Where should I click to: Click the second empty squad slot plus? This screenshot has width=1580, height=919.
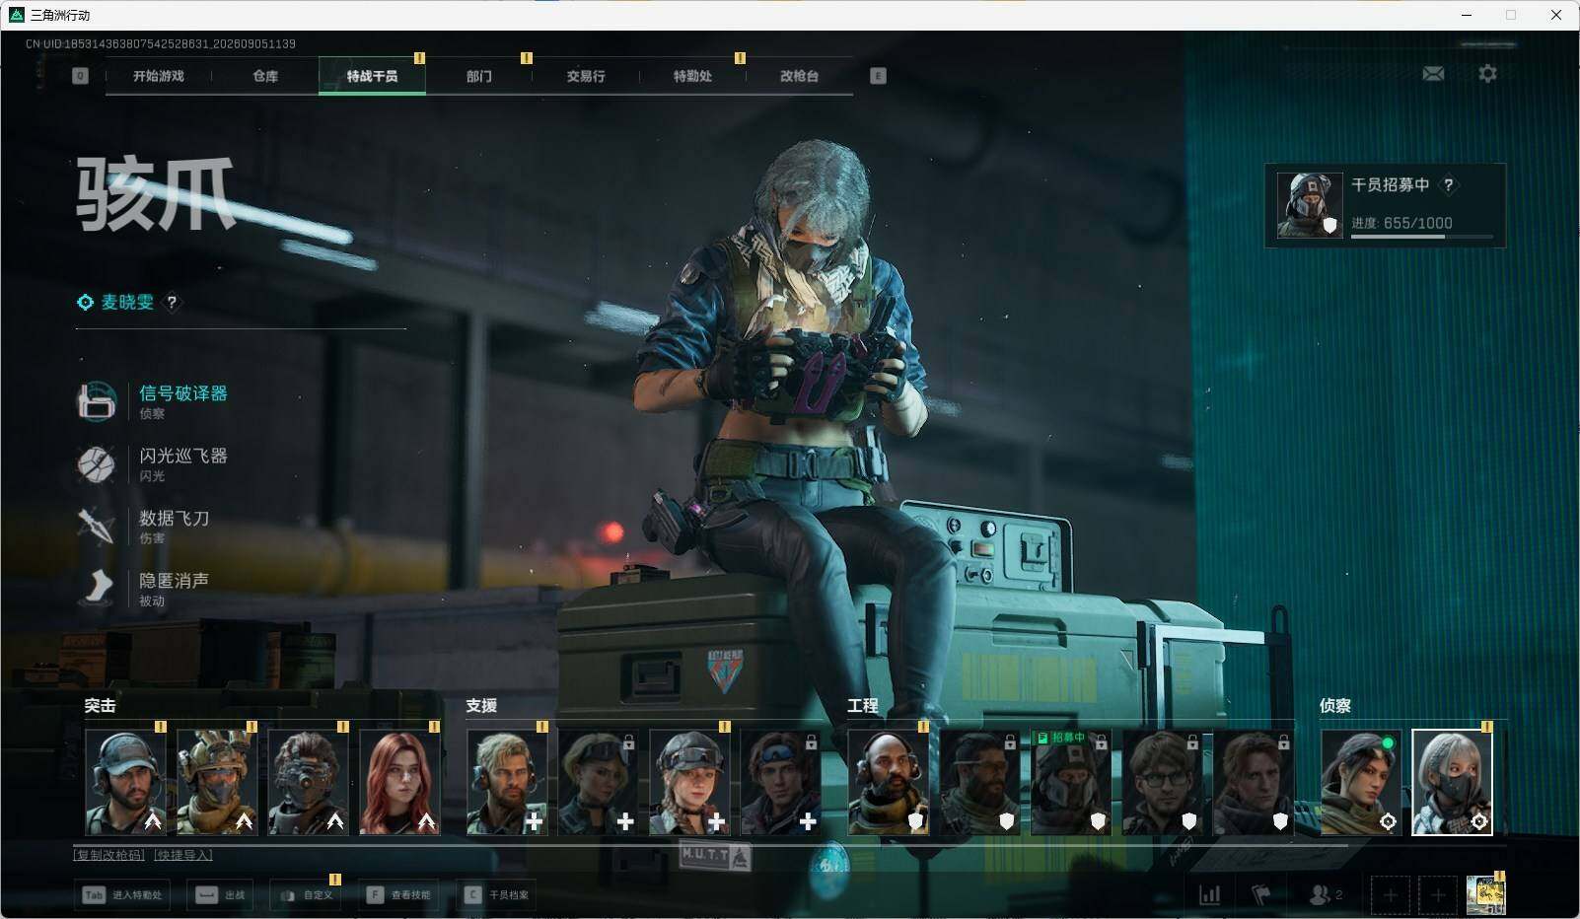tap(1437, 895)
